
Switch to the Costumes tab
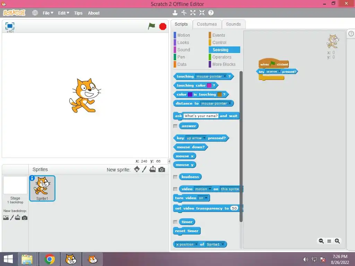pos(207,24)
